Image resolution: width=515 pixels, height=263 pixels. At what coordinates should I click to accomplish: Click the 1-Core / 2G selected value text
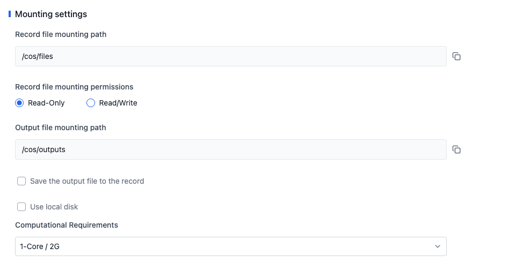[40, 246]
